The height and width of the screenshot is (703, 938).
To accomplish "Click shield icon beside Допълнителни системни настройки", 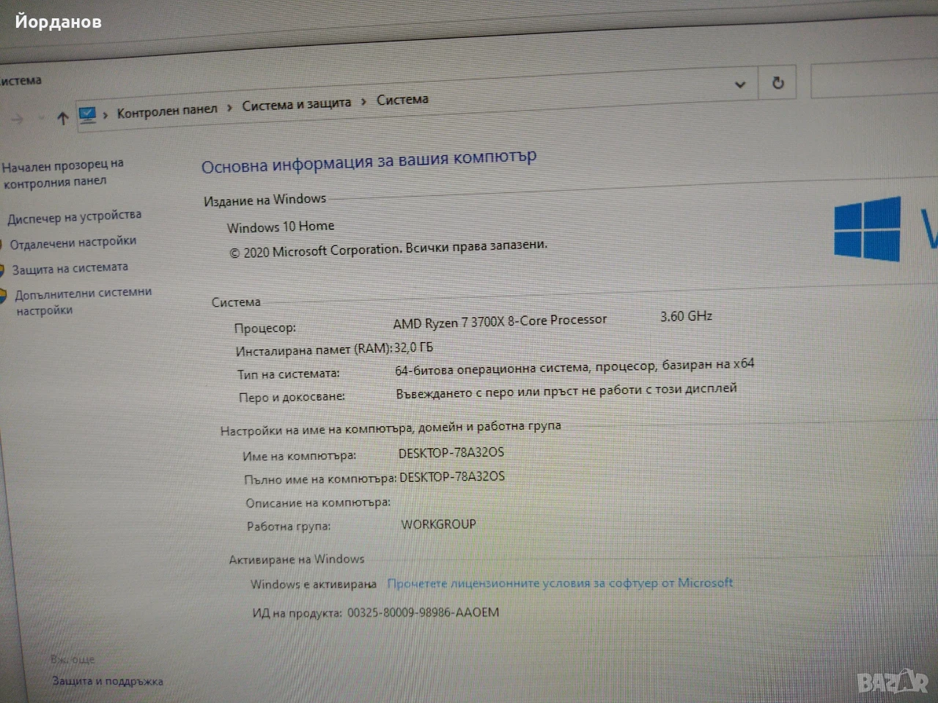I will [4, 296].
